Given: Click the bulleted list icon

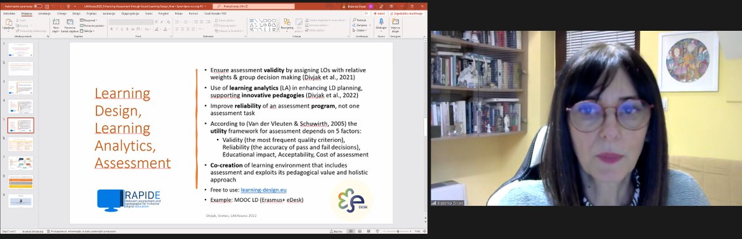Looking at the screenshot, I should click(x=177, y=22).
